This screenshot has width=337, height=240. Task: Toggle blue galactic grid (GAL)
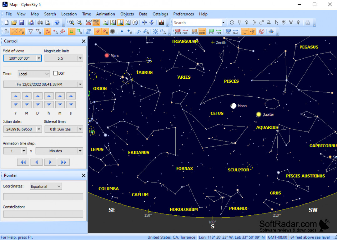(x=228, y=32)
